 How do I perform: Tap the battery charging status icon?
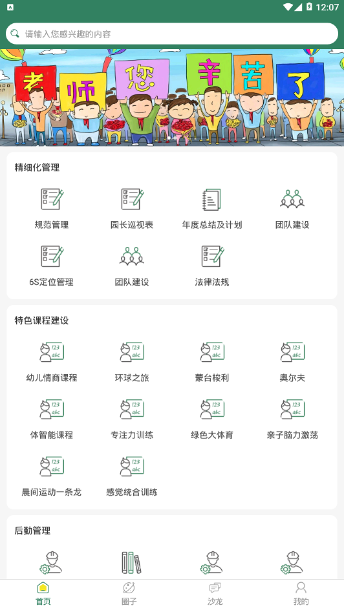coord(309,7)
